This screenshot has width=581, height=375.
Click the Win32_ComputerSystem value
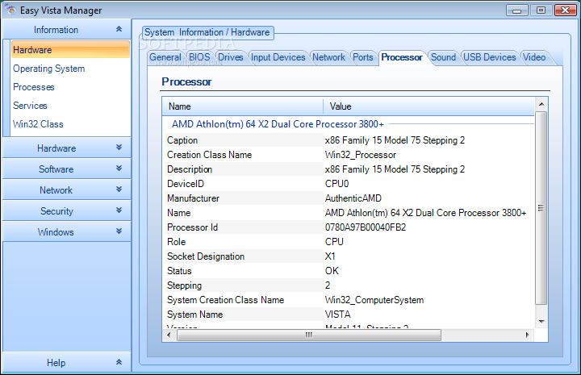(x=374, y=300)
